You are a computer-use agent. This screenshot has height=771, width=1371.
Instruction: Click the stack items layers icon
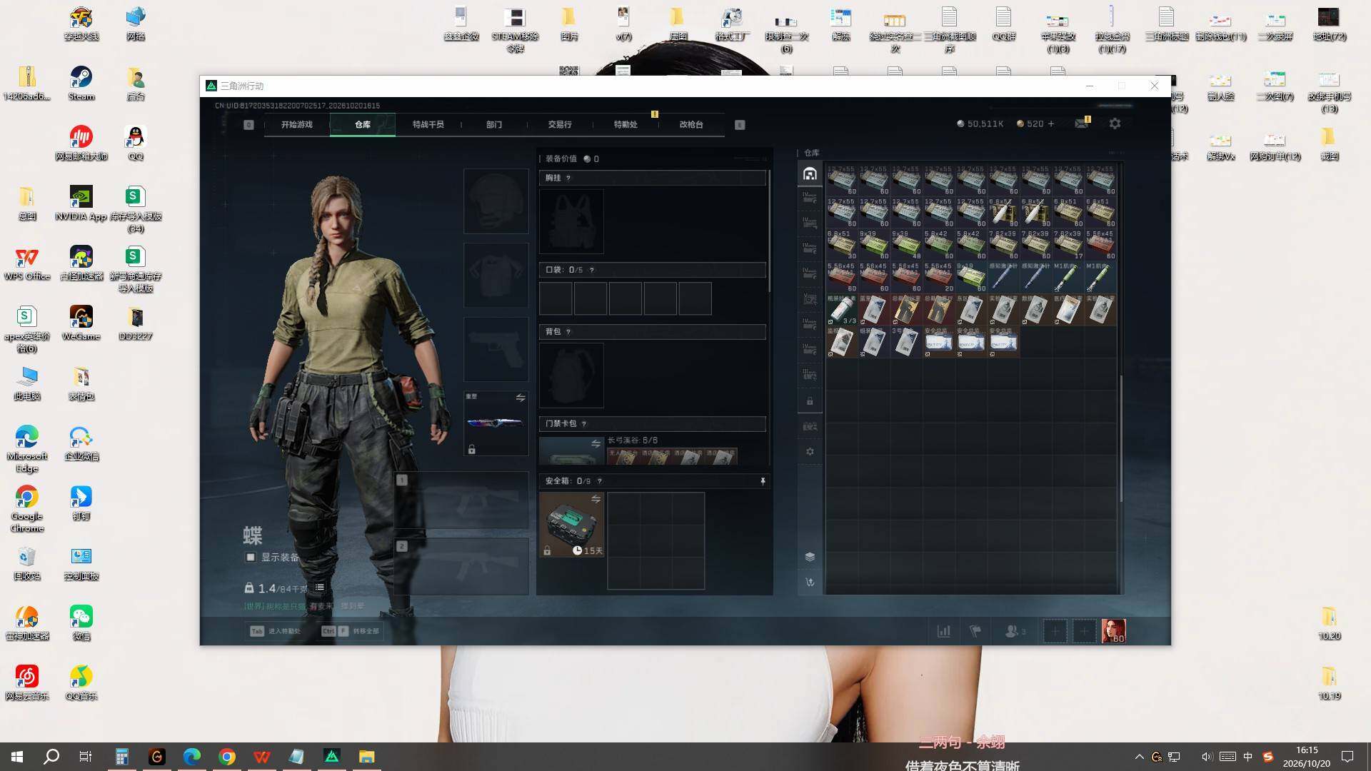click(810, 557)
